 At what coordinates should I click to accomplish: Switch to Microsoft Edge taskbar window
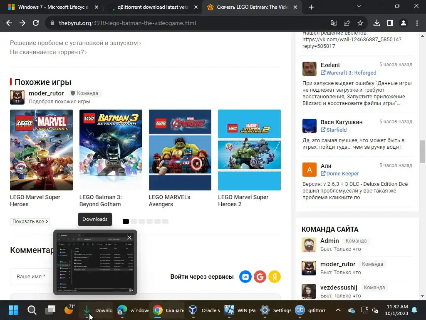(133, 310)
